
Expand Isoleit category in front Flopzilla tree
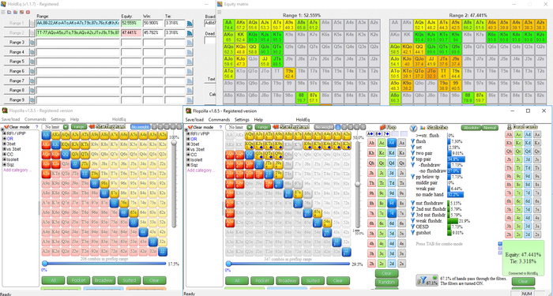click(189, 159)
